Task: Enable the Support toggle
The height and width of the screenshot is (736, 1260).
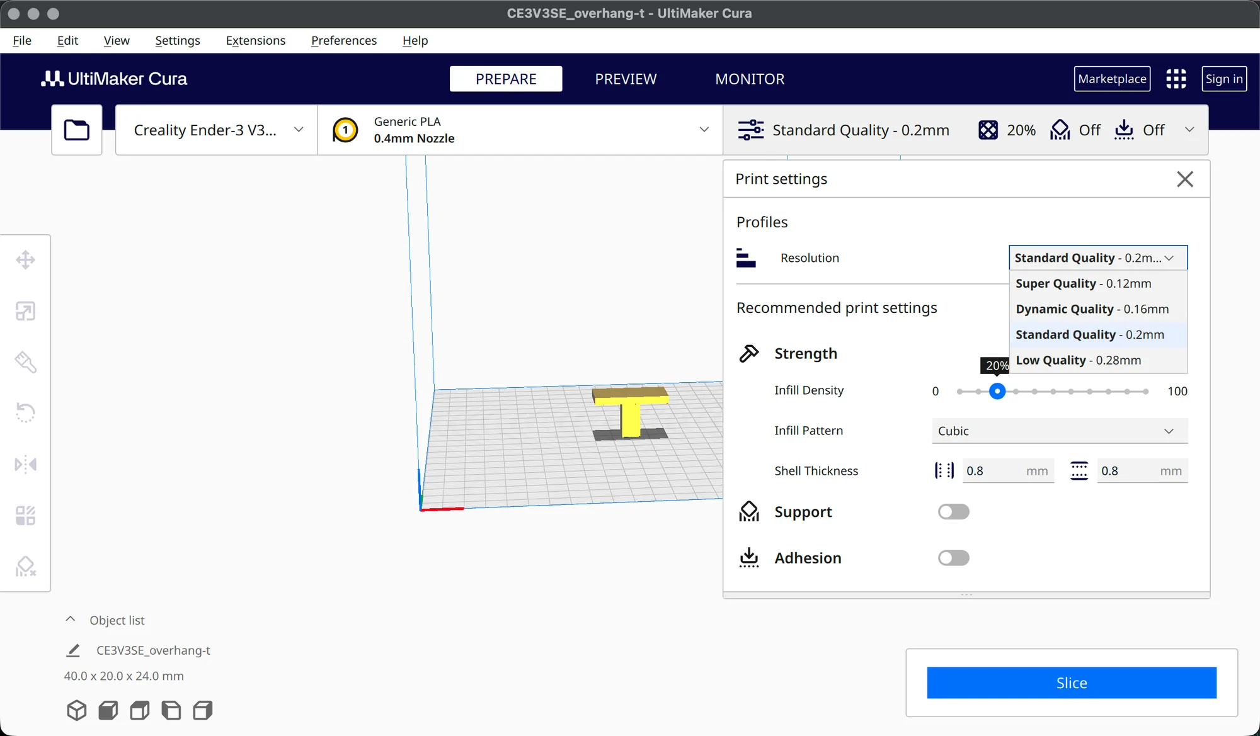Action: pos(953,512)
